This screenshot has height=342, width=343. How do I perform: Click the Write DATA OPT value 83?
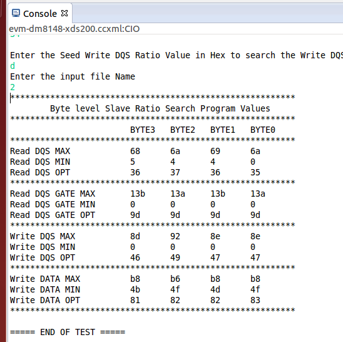coord(255,300)
